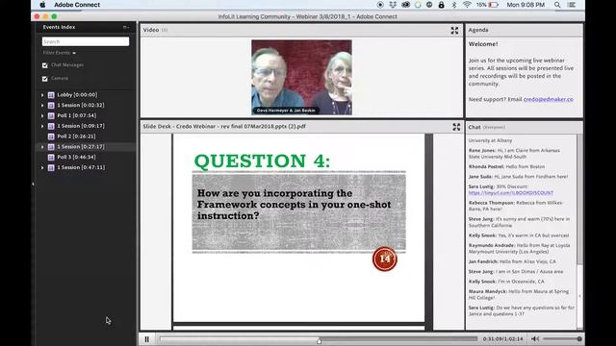The height and width of the screenshot is (346, 616).
Task: Open the Notification Center icon
Action: tap(572, 5)
